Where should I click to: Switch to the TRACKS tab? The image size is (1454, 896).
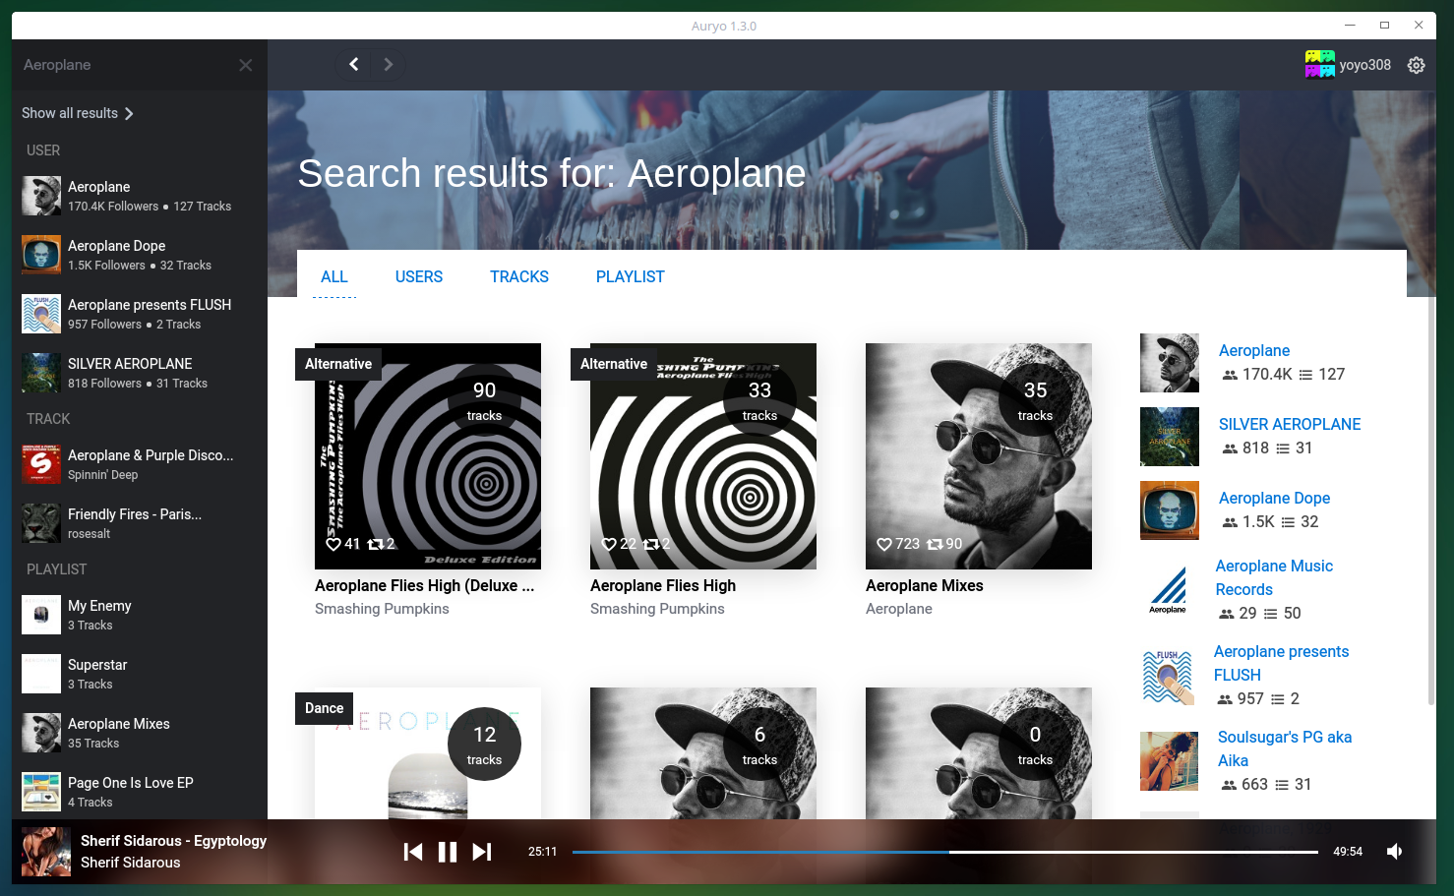click(518, 277)
